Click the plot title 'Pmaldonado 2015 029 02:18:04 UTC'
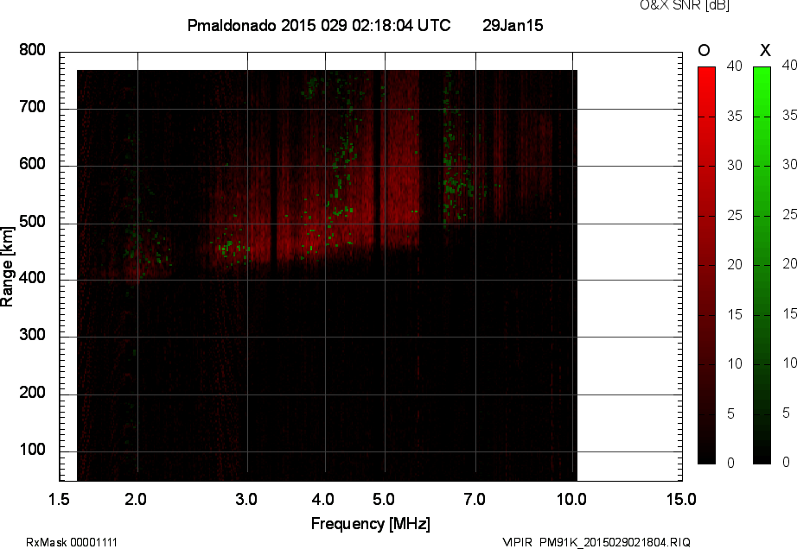This screenshot has height=549, width=797. pyautogui.click(x=319, y=25)
